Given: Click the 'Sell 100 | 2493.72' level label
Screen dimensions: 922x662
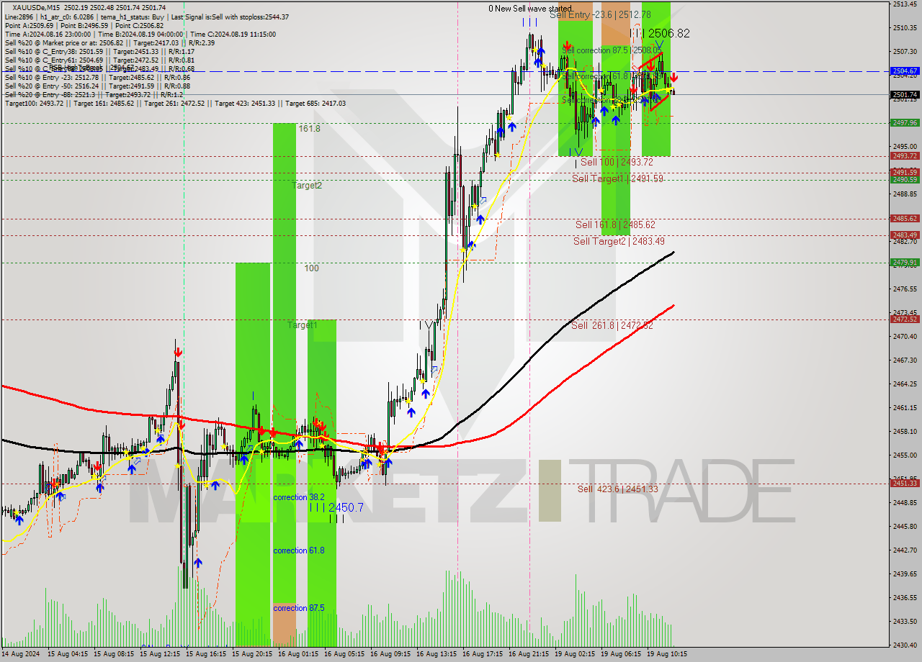Looking at the screenshot, I should 617,163.
